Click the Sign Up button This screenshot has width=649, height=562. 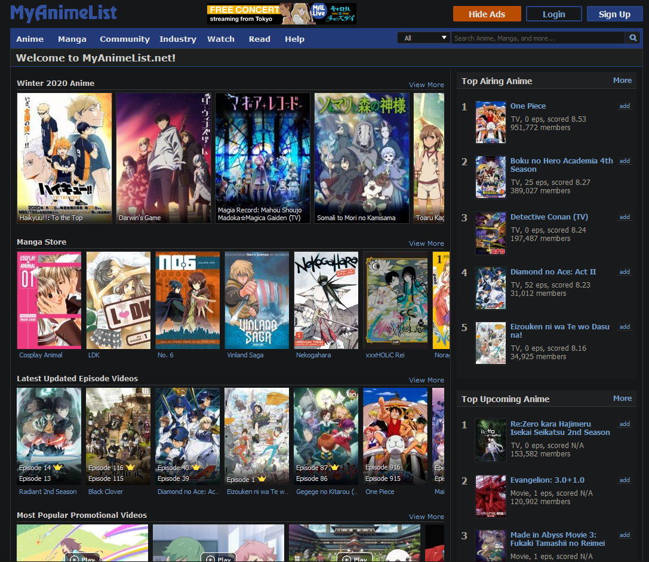614,14
